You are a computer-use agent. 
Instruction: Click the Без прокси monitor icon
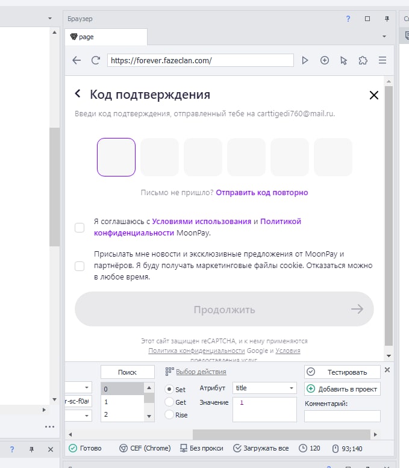pyautogui.click(x=184, y=448)
